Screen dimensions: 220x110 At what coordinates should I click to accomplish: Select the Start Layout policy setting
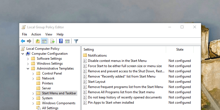97,82
